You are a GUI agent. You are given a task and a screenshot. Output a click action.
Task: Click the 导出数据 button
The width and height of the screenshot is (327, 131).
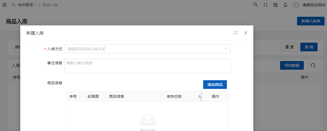pyautogui.click(x=292, y=65)
